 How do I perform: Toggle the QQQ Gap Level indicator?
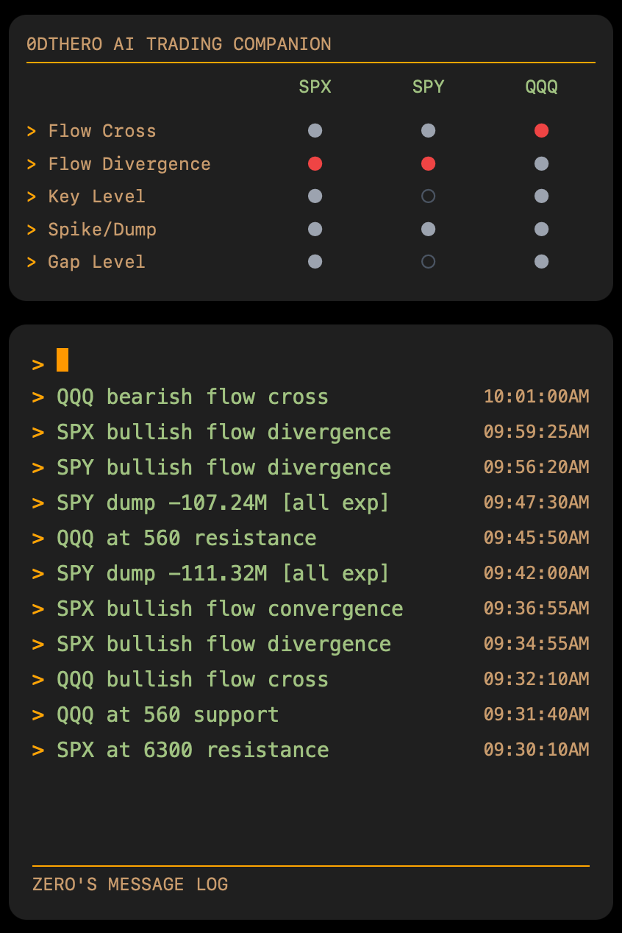pyautogui.click(x=541, y=261)
